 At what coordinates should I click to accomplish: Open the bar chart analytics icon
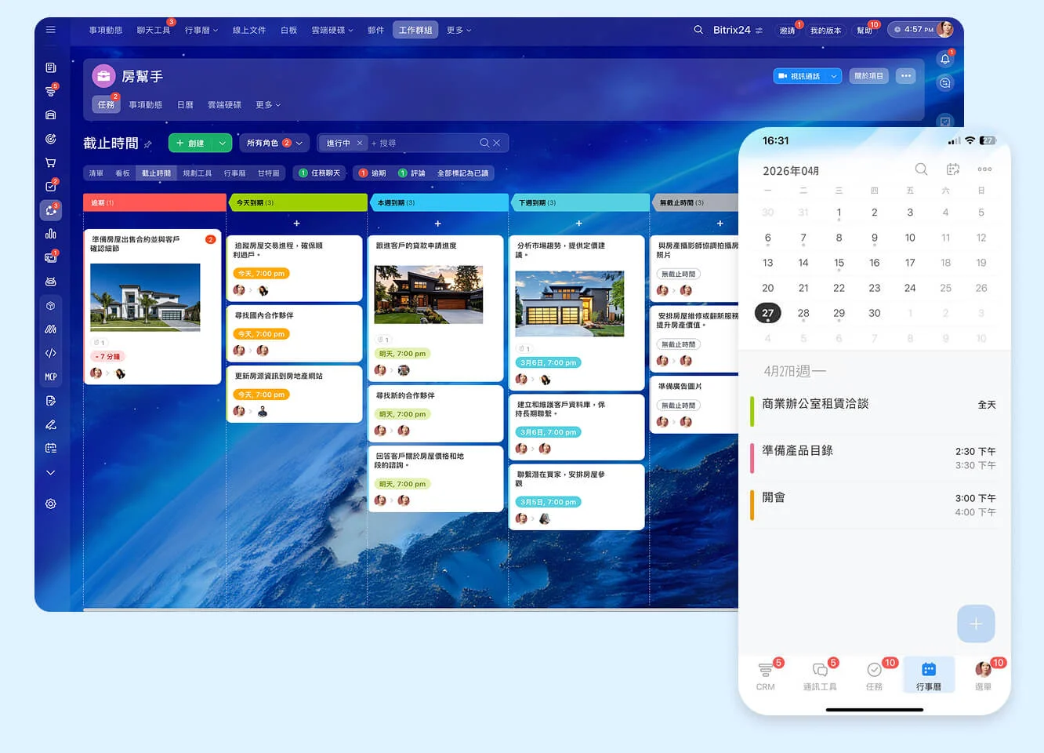pos(51,234)
